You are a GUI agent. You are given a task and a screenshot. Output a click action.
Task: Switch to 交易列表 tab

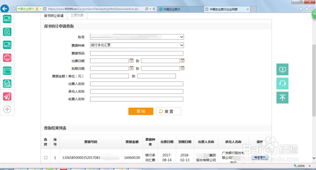(77, 15)
